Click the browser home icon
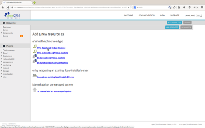Image resolution: width=205 pixels, height=128 pixels. tap(3, 8)
